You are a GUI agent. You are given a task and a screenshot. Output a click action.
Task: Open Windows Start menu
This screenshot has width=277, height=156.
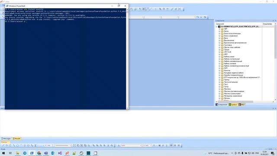tap(3, 153)
